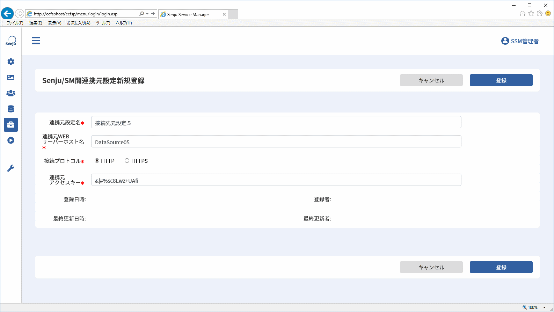This screenshot has height=312, width=554.
Task: Select the HTTP protocol radio button
Action: pos(97,161)
